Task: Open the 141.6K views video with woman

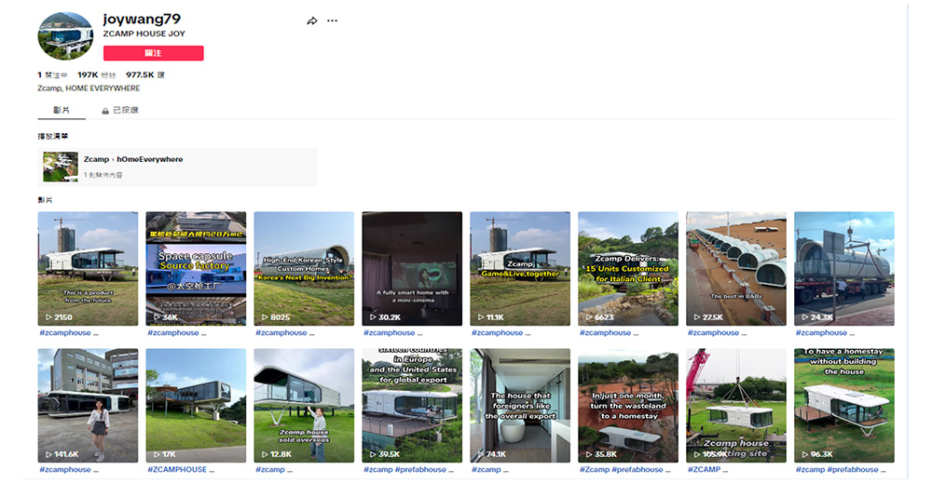Action: point(88,406)
